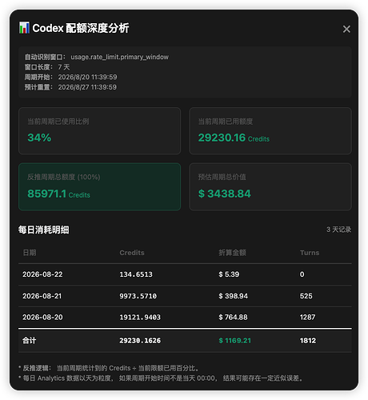368x400 pixels.
Task: Click the '当前周期已使用比例' label
Action: [58, 122]
